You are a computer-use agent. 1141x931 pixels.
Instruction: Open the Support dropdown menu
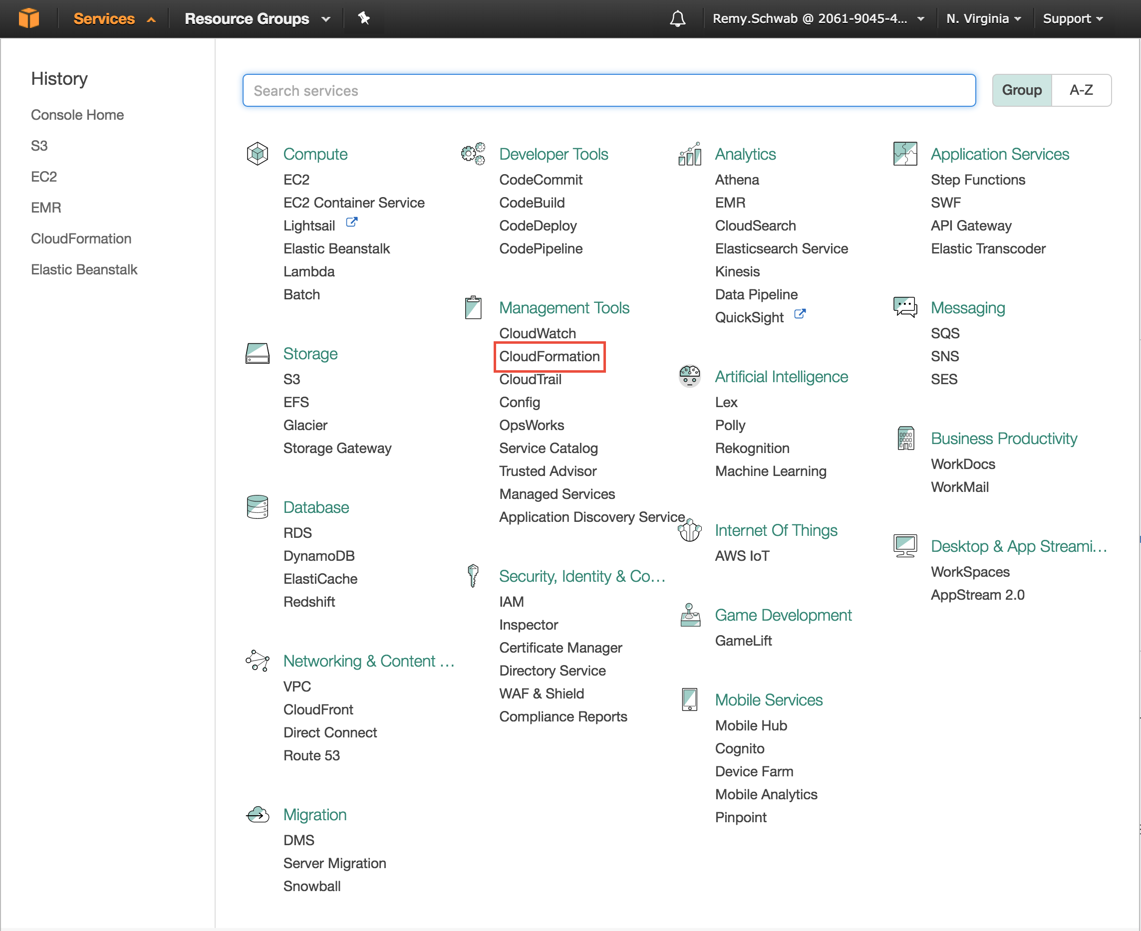[1073, 19]
